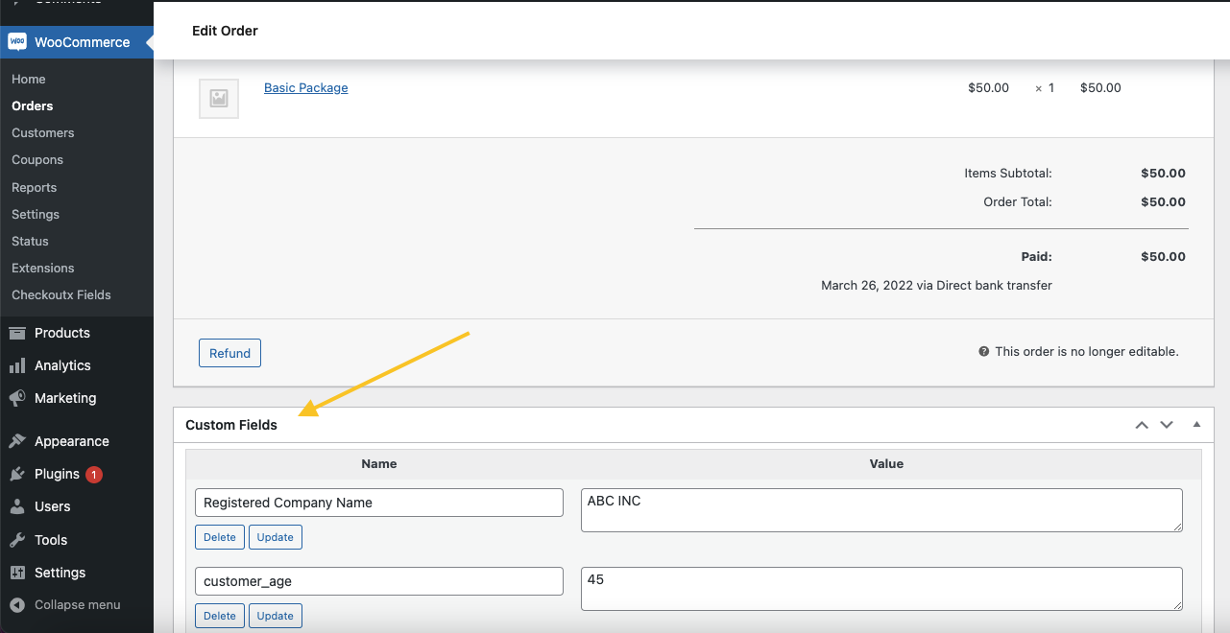Image resolution: width=1230 pixels, height=633 pixels.
Task: Delete the Registered Company Name custom field
Action: click(x=220, y=537)
